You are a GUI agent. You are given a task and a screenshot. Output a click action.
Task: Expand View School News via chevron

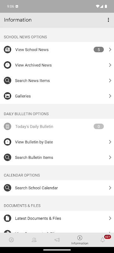(x=110, y=50)
